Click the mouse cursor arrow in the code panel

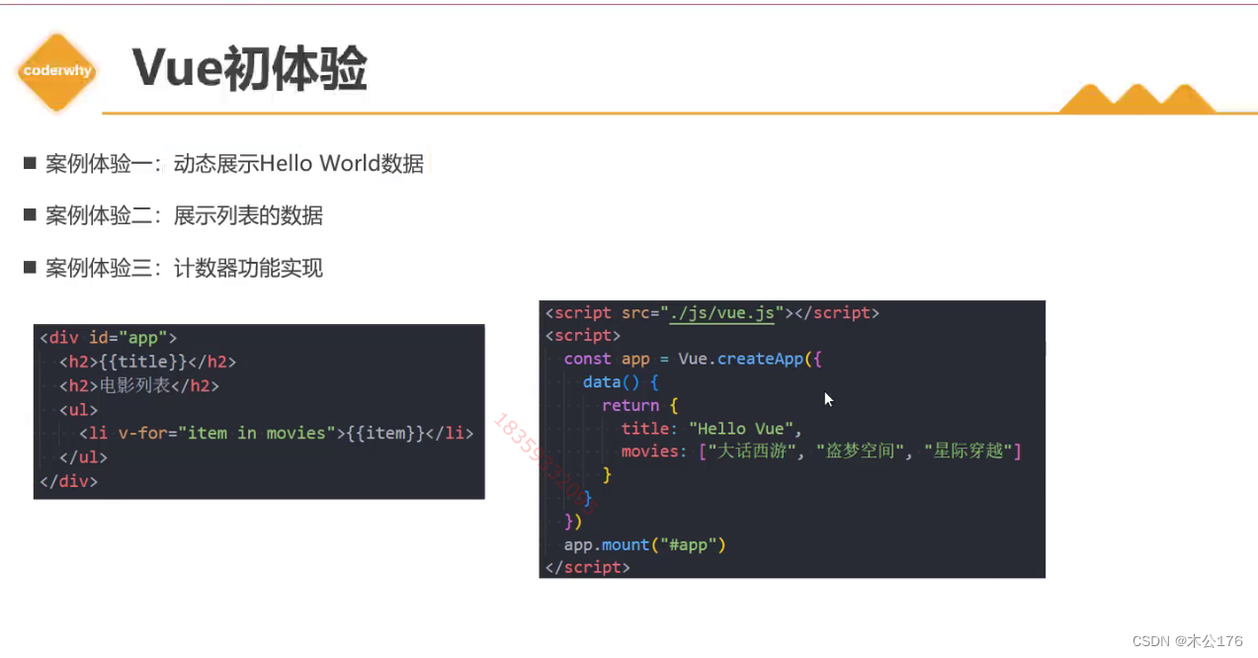tap(828, 399)
